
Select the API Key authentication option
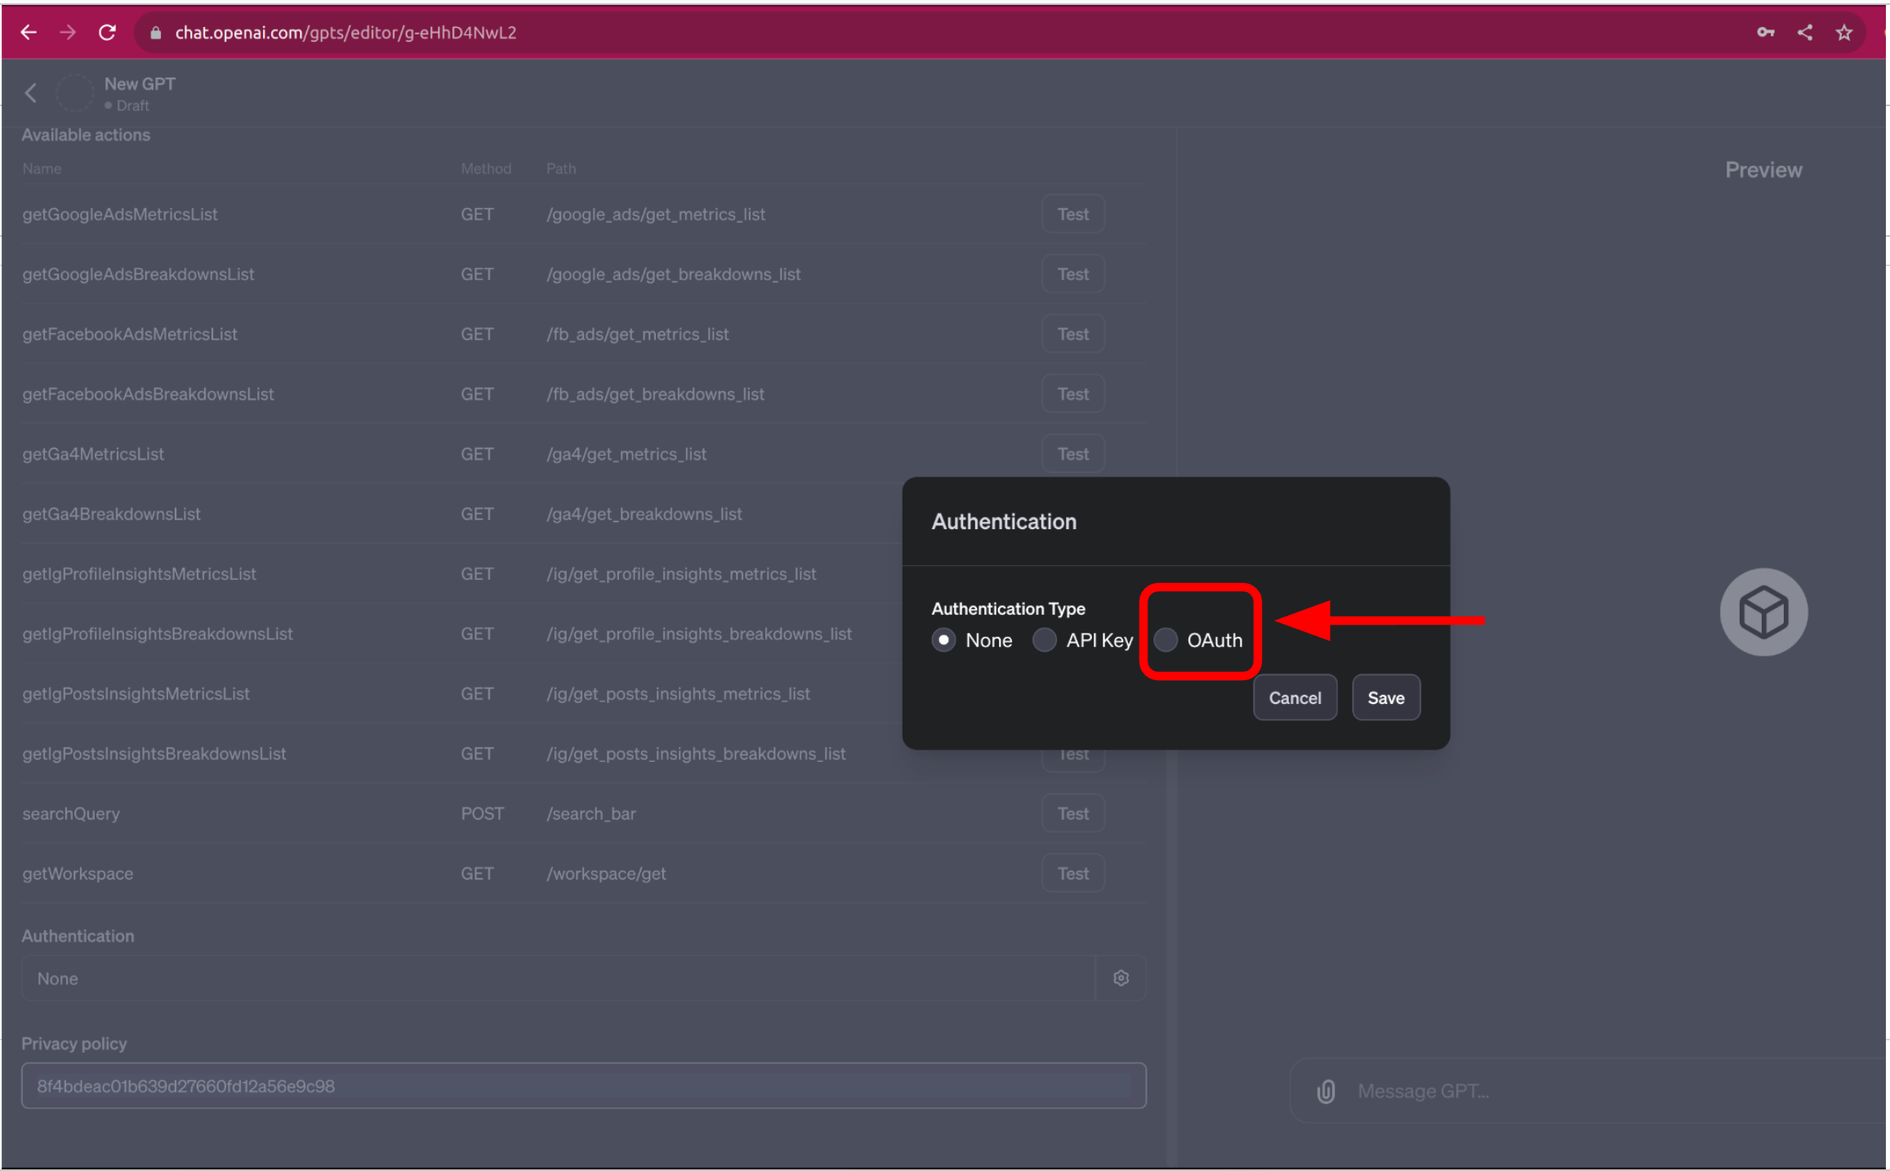[x=1044, y=640]
